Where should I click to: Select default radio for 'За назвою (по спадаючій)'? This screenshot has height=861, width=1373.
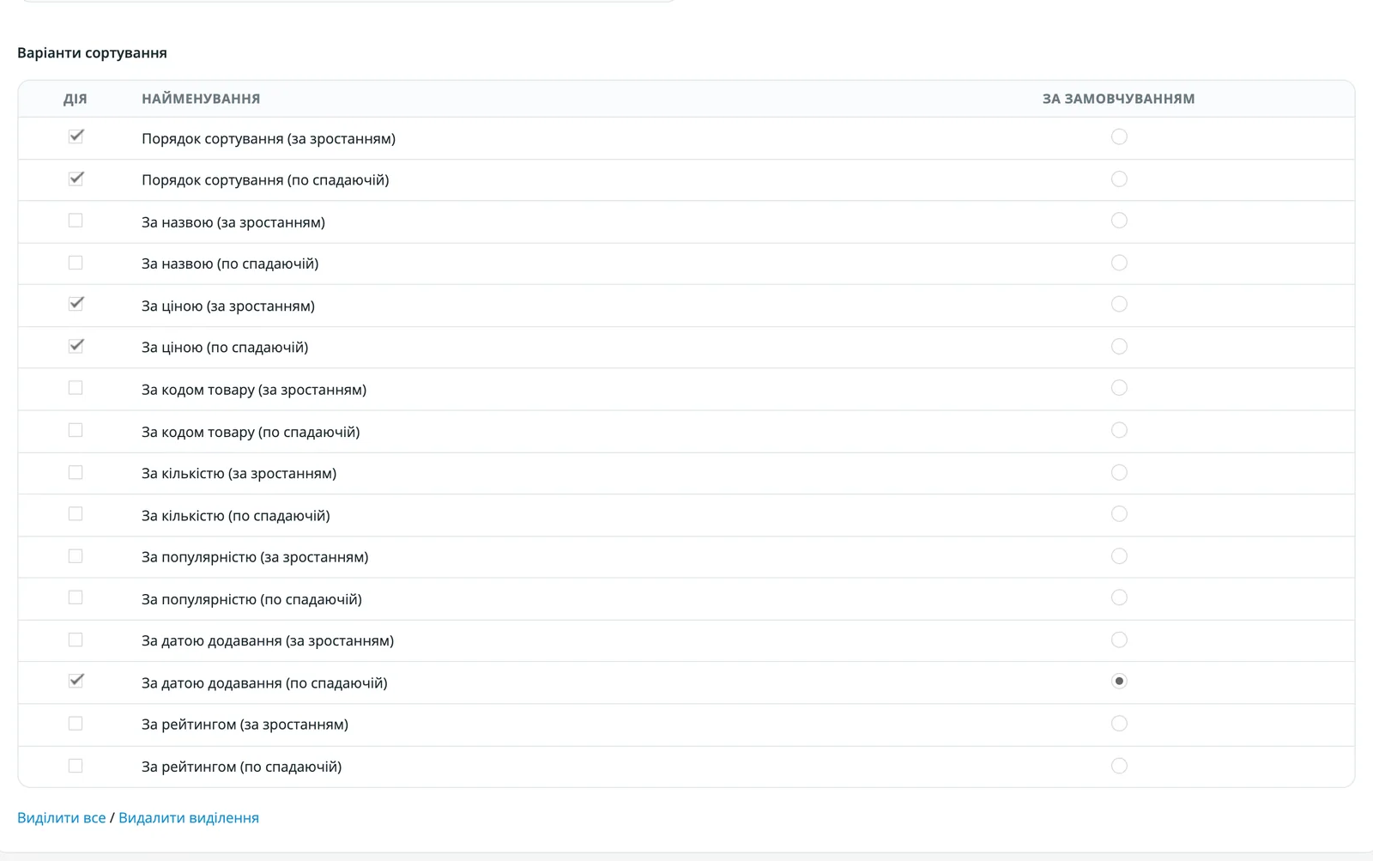pyautogui.click(x=1119, y=263)
